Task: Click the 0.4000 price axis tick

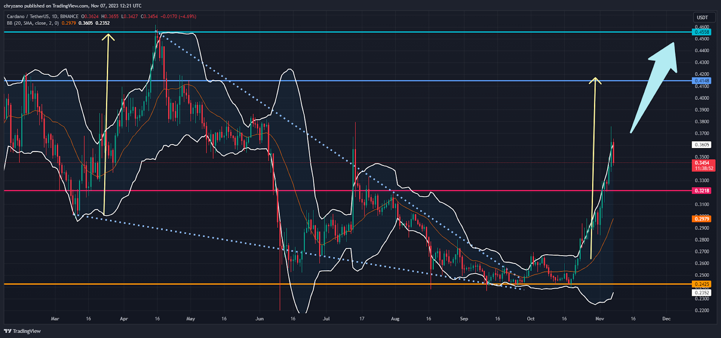Action: (x=702, y=98)
